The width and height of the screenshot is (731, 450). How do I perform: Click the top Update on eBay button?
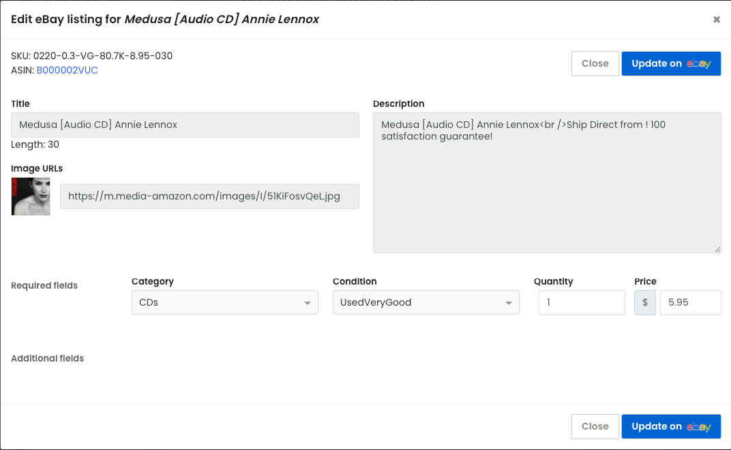point(671,64)
